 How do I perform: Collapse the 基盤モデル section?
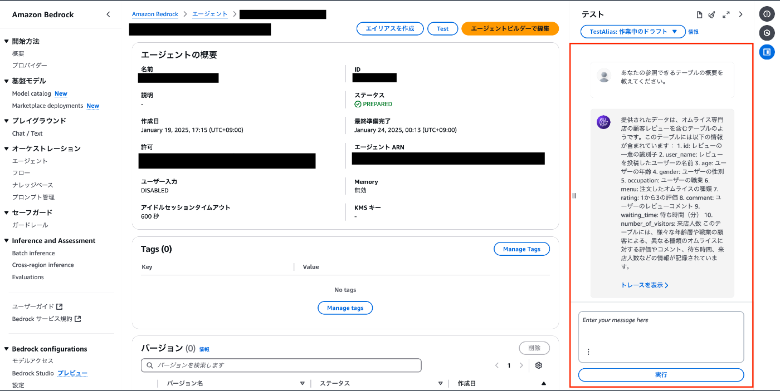(6, 81)
